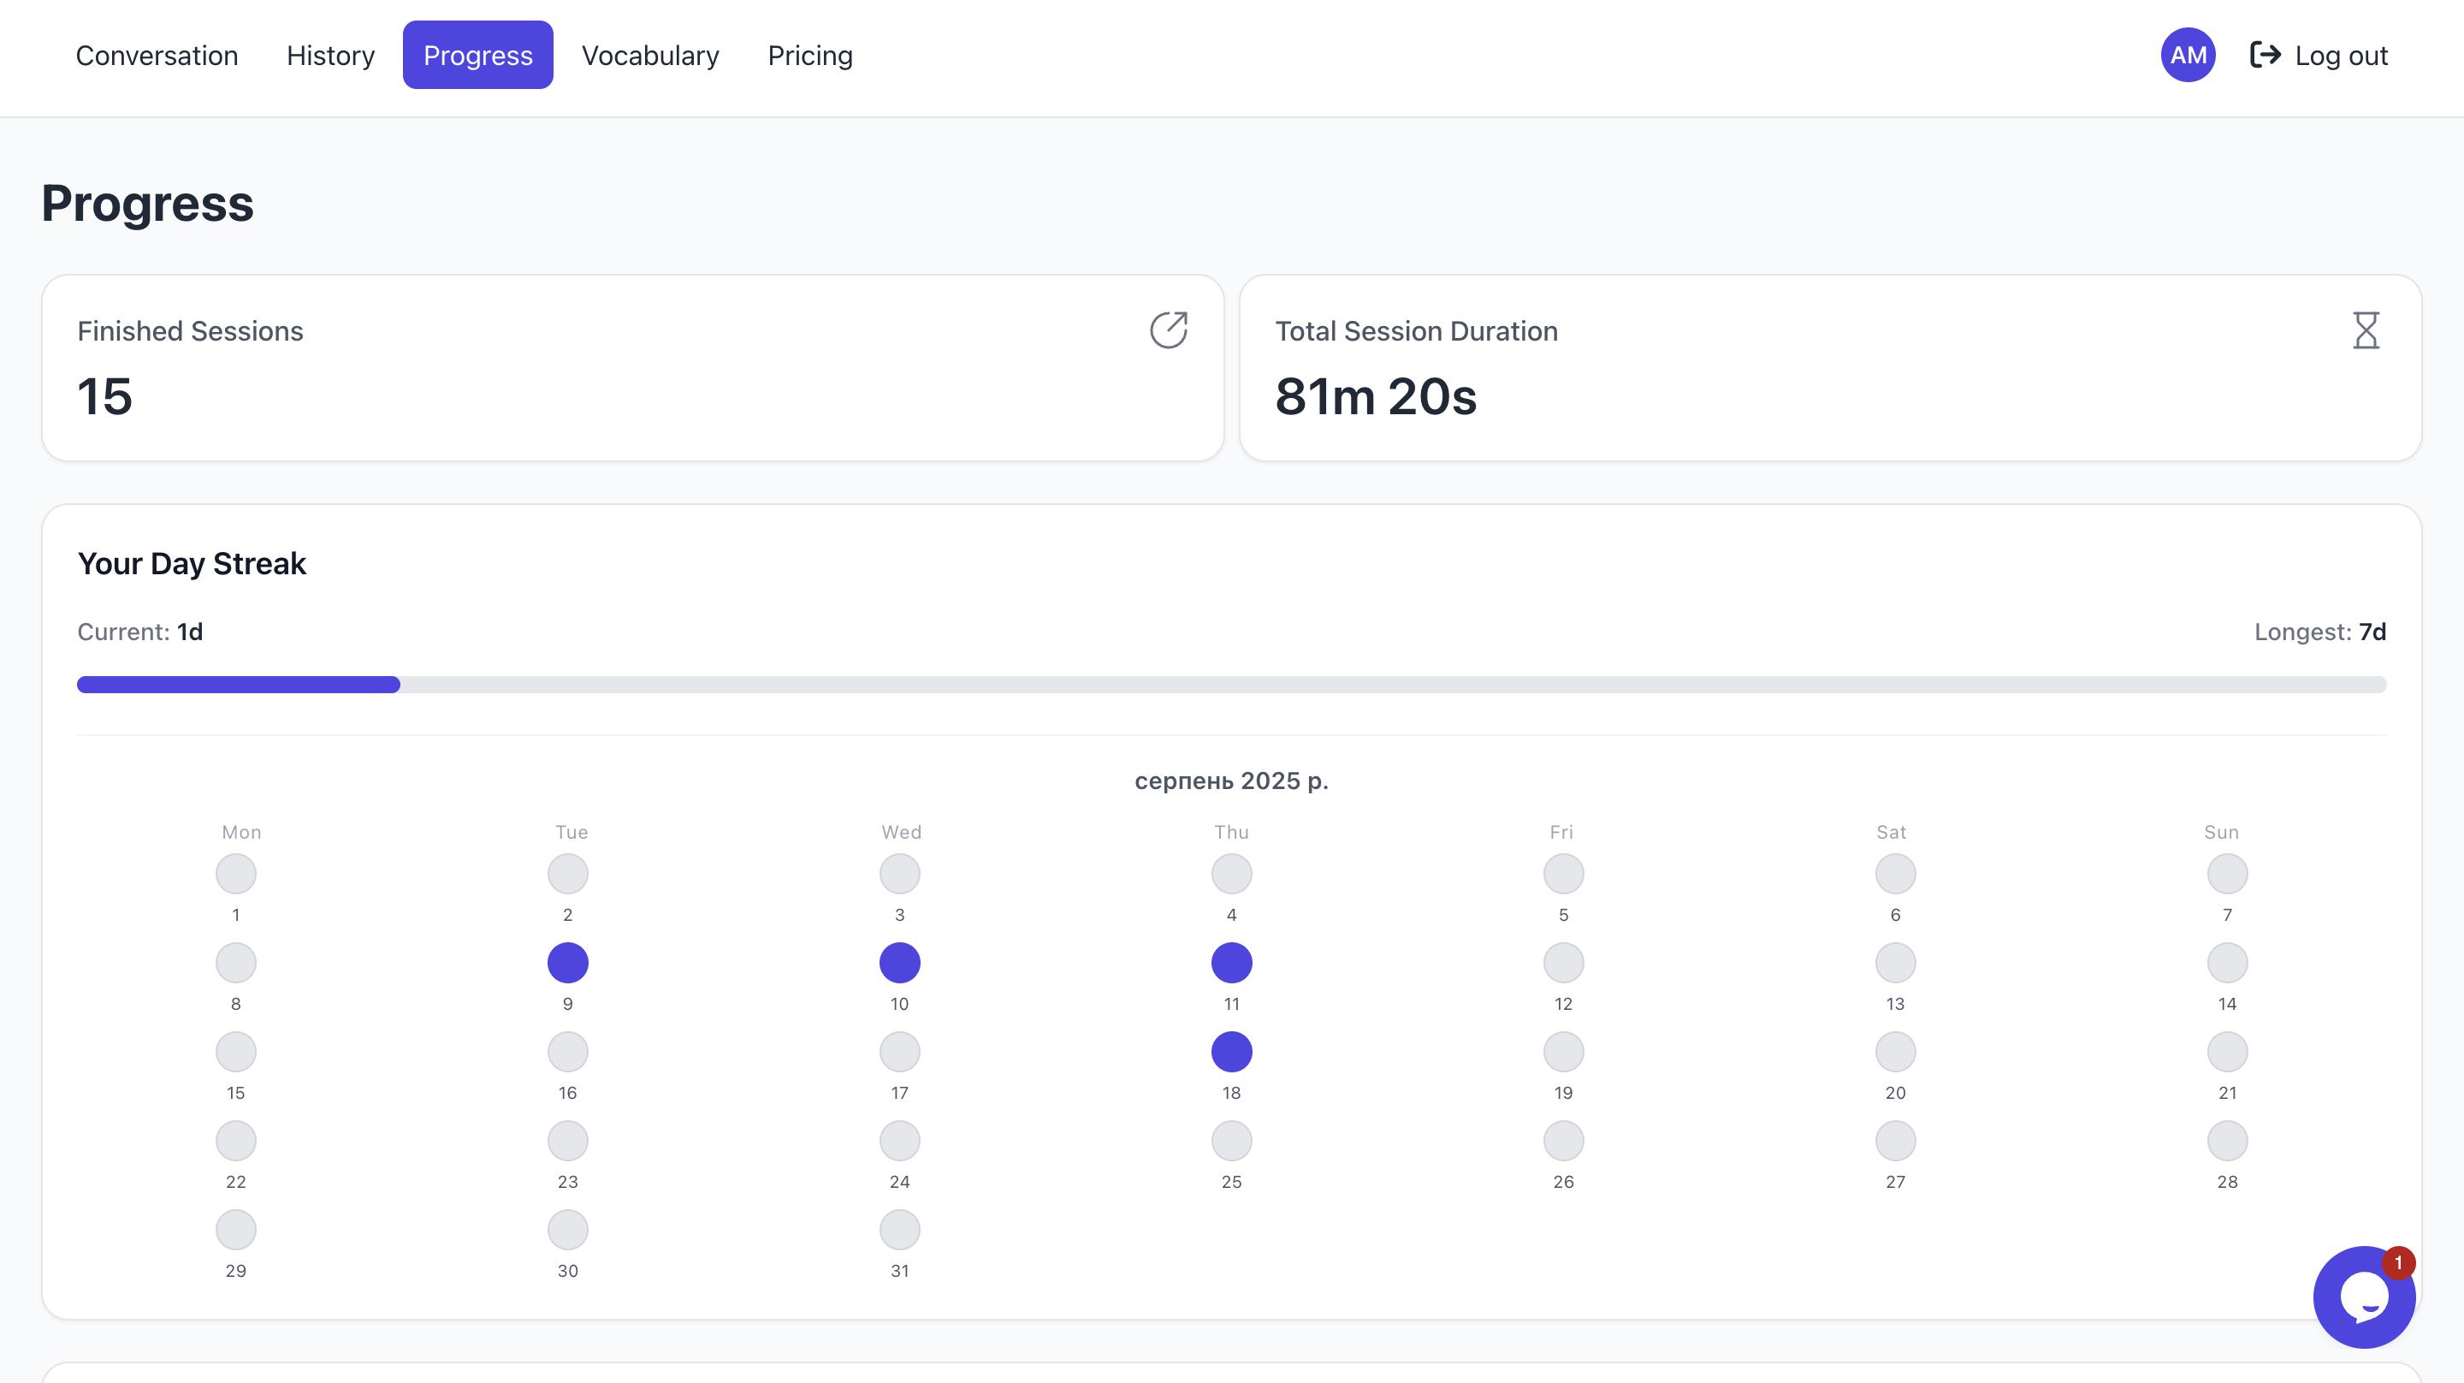Click the filled circle for day 10
Image resolution: width=2464 pixels, height=1383 pixels.
pos(899,963)
